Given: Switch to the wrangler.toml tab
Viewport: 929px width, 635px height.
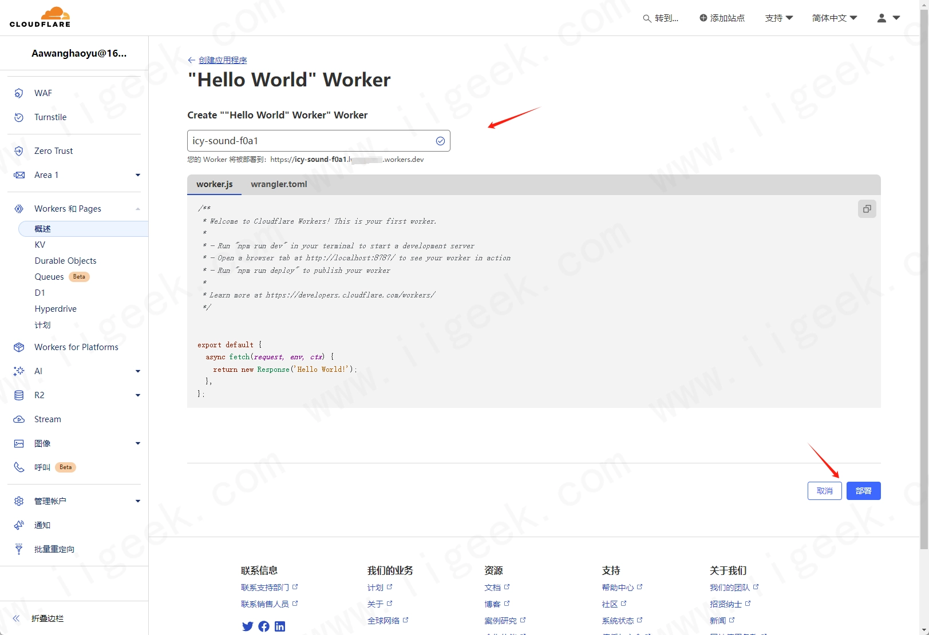Looking at the screenshot, I should 279,184.
